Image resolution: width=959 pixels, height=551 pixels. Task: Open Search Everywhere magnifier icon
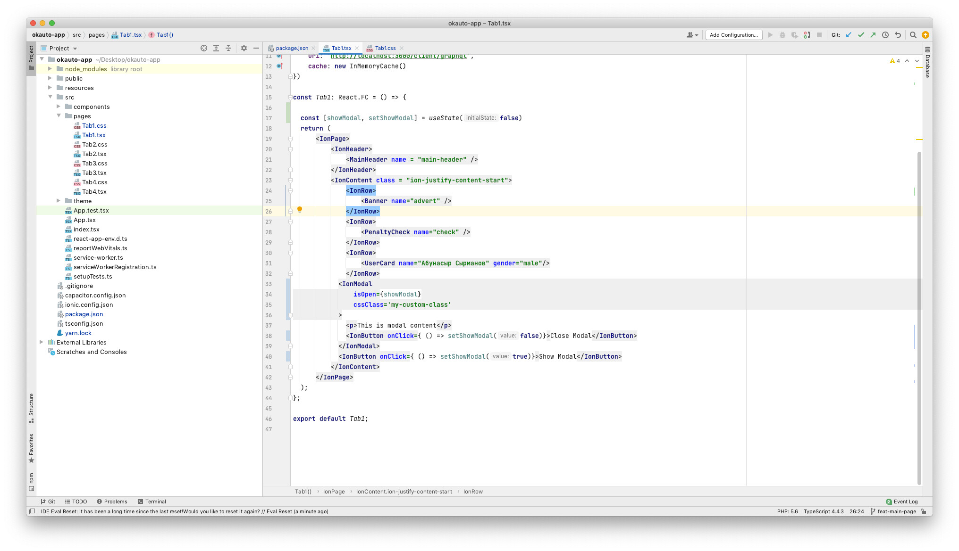913,35
